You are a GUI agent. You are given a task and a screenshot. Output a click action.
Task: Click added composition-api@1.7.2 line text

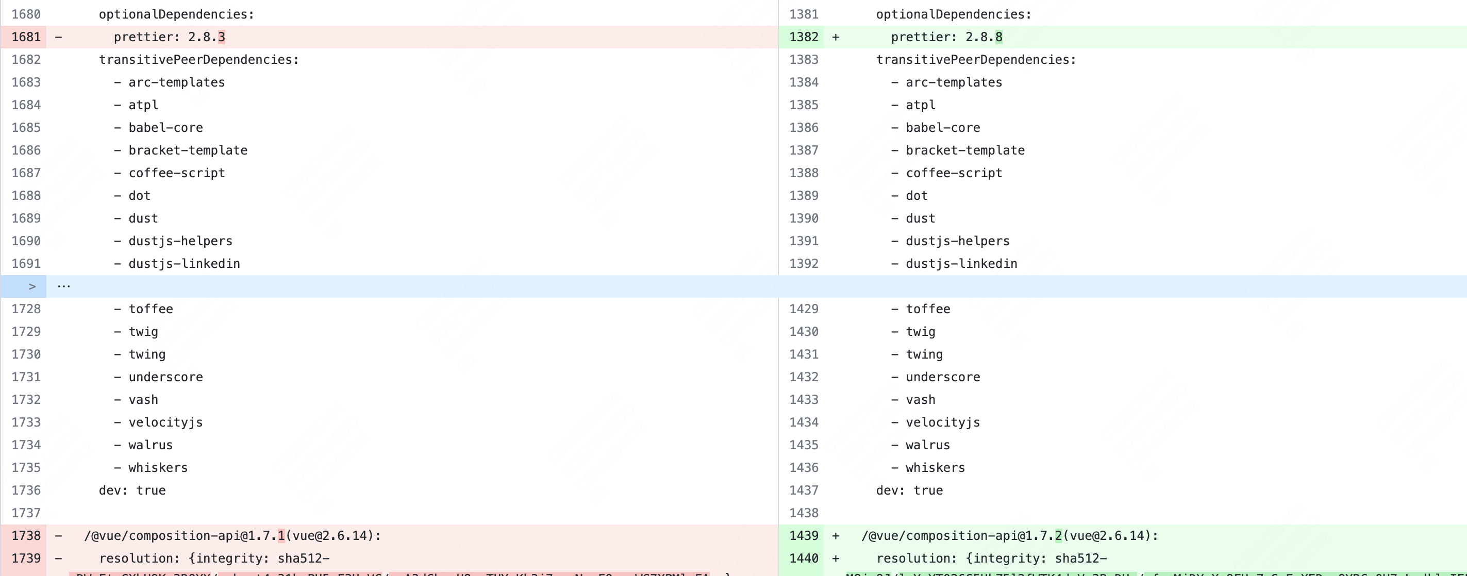(x=1009, y=536)
